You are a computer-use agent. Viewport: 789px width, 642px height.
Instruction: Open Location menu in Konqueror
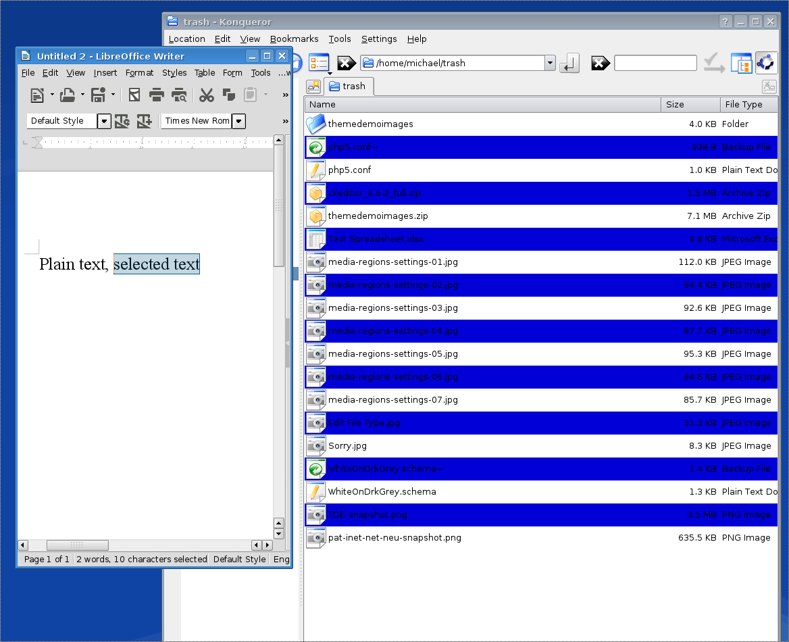(186, 39)
